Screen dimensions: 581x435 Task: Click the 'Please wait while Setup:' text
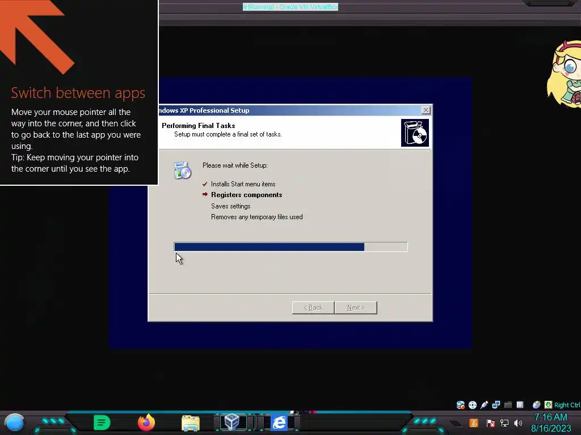(235, 165)
